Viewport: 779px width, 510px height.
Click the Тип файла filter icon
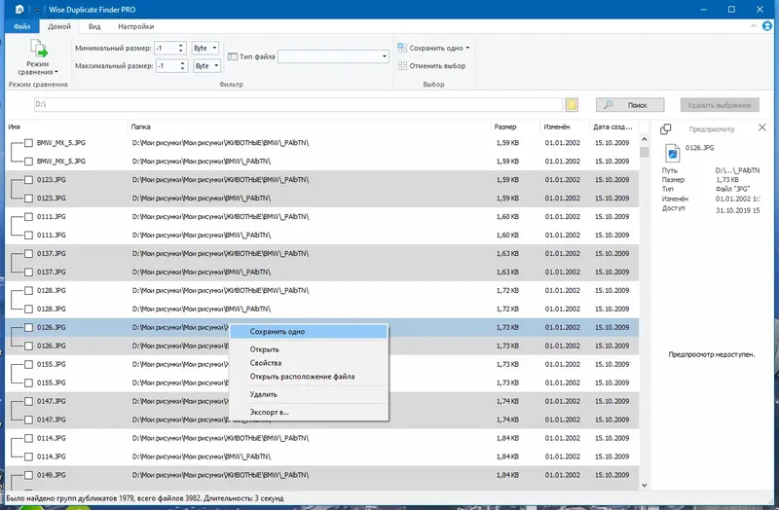tap(233, 56)
